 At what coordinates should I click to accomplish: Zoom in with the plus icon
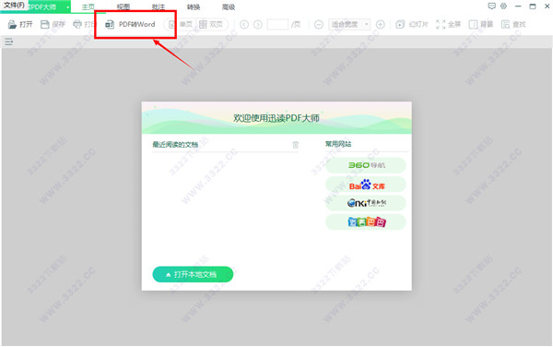click(380, 24)
